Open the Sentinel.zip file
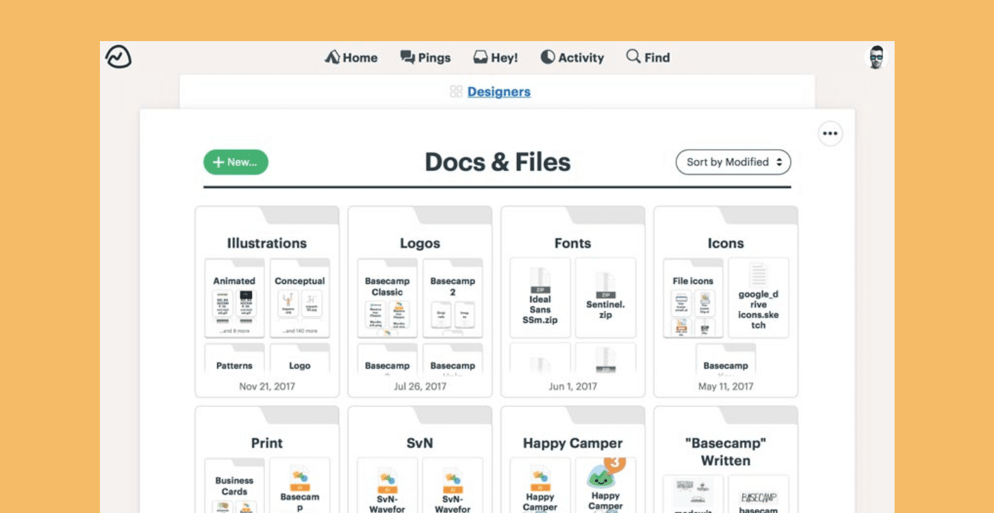Image resolution: width=994 pixels, height=513 pixels. [605, 298]
